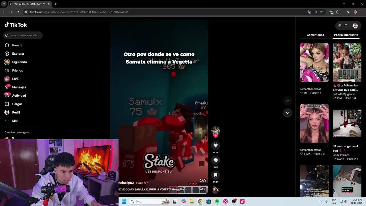The image size is (366, 206).
Task: Open the Chrome profile avatar
Action: point(355,12)
